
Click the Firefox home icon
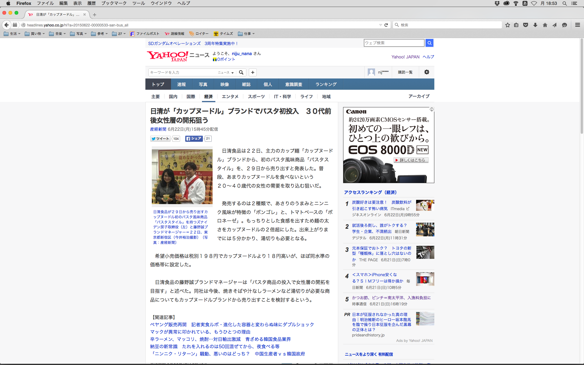tap(545, 25)
